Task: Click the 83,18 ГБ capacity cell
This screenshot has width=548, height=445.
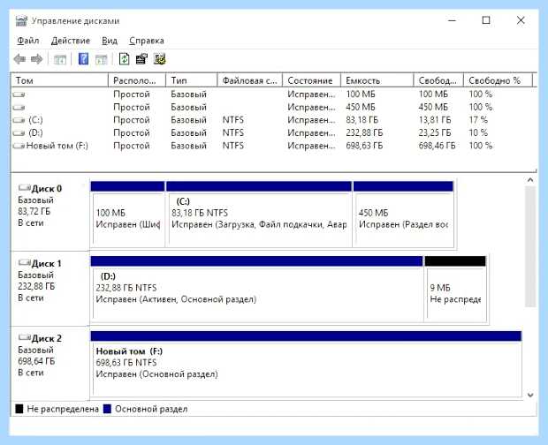Action: [x=362, y=120]
